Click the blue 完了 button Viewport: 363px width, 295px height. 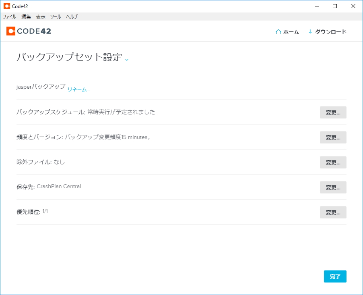335,276
